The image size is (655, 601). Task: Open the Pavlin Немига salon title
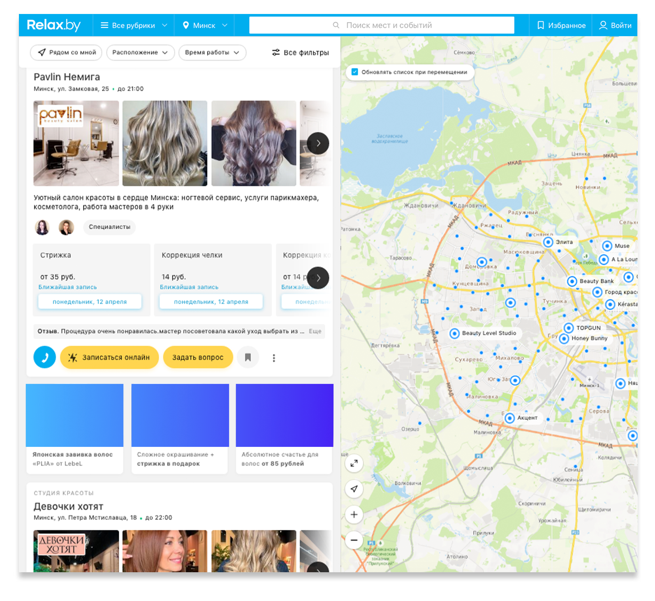67,77
